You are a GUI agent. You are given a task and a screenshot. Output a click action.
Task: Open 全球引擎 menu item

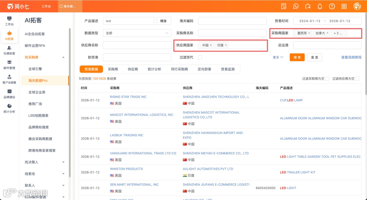(x=35, y=69)
